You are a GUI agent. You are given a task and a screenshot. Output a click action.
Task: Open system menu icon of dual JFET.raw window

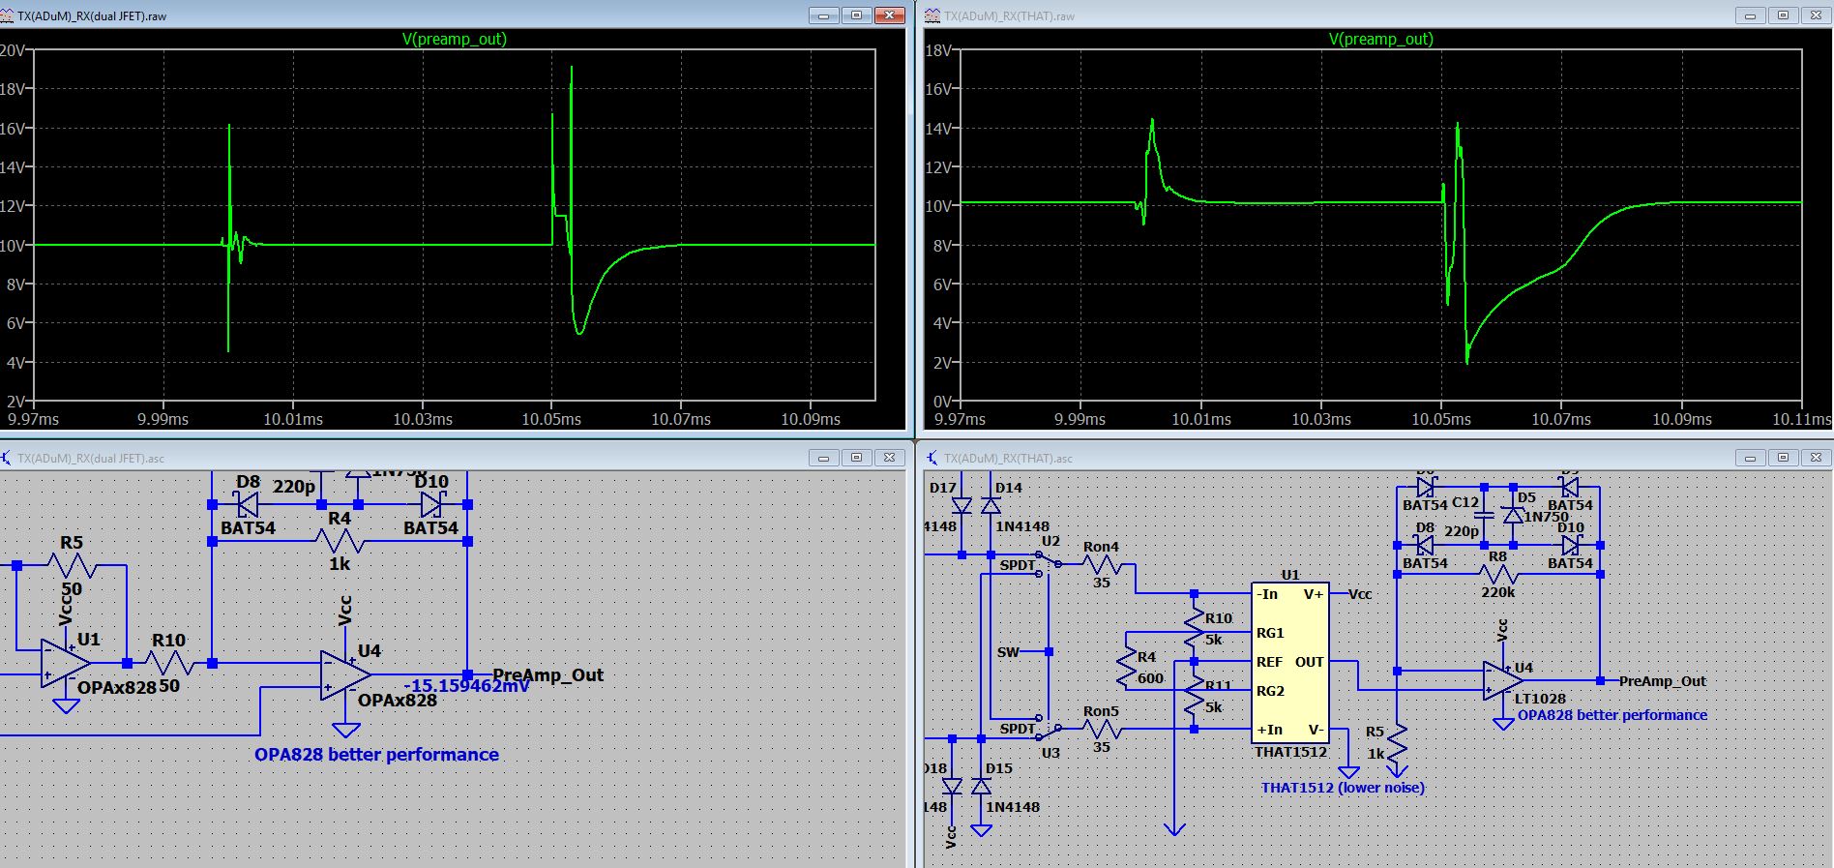tap(8, 15)
